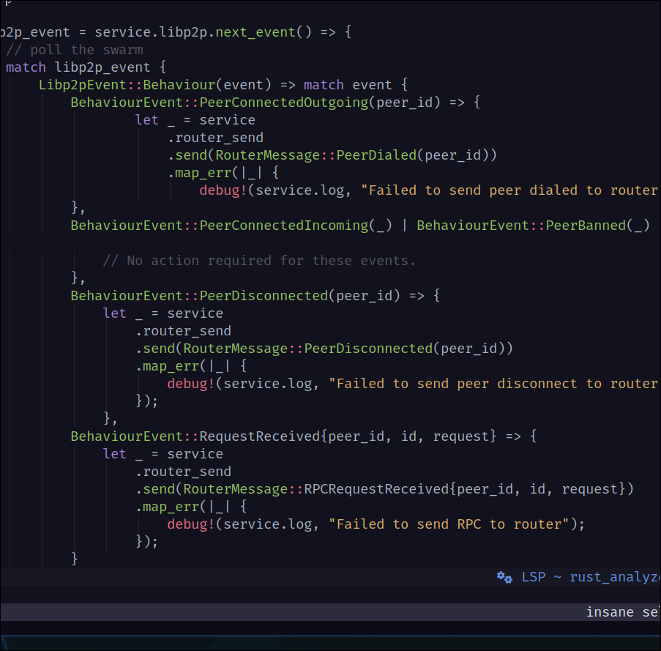This screenshot has height=651, width=661.
Task: Click the "insane" text in bottom bar
Action: click(610, 611)
